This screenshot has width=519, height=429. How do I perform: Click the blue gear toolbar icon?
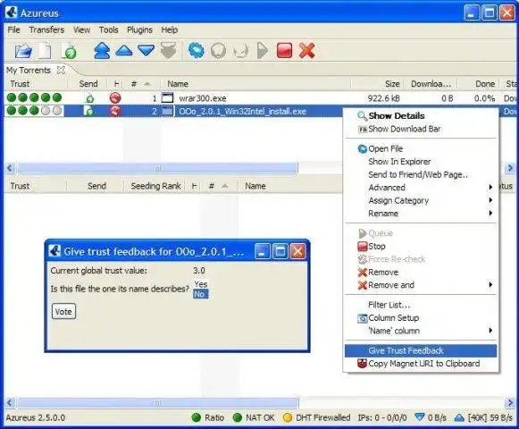[197, 51]
